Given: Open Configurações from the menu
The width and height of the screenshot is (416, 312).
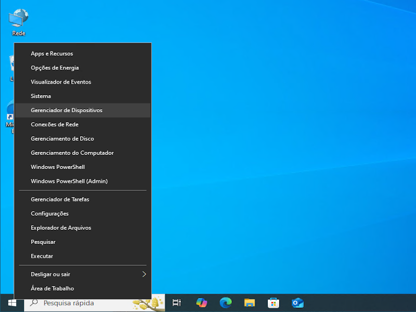Looking at the screenshot, I should click(x=83, y=214).
